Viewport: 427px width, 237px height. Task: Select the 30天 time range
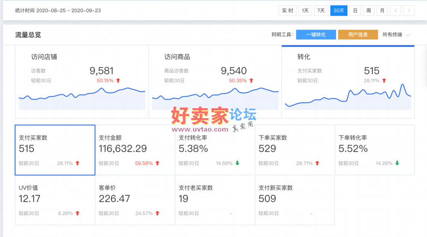[339, 11]
